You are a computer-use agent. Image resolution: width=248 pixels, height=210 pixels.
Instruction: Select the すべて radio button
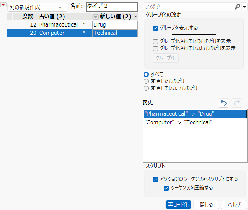pos(146,74)
